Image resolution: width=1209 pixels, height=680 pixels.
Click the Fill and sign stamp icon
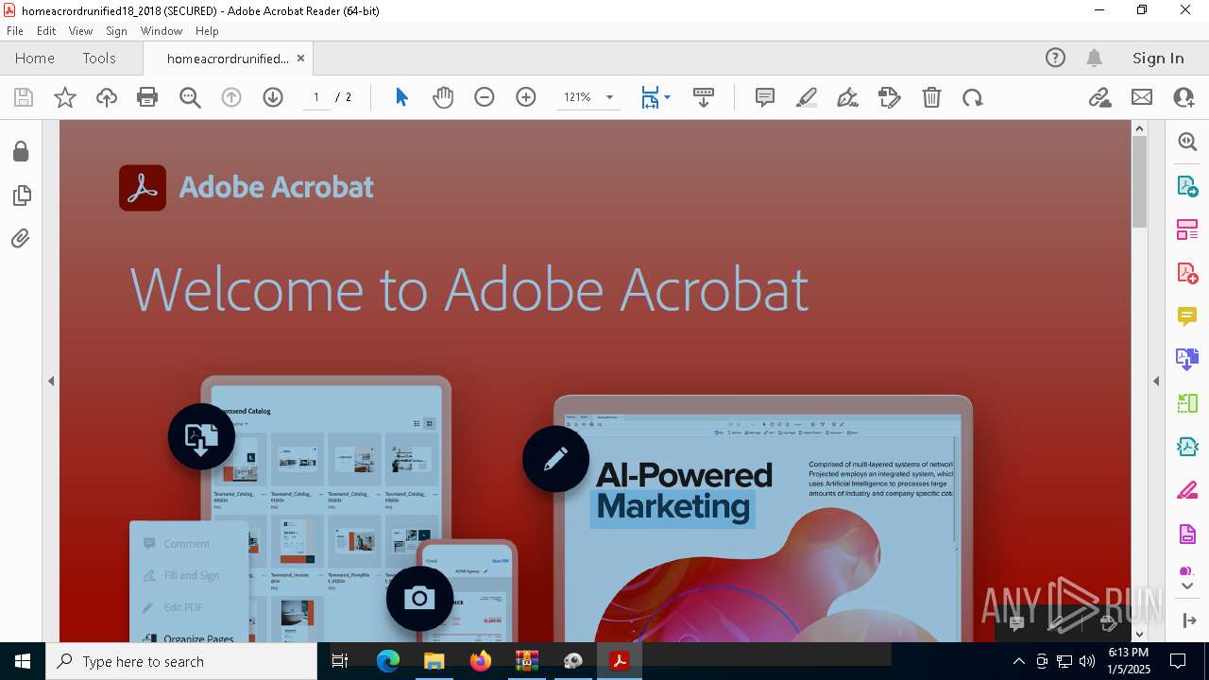pos(890,97)
